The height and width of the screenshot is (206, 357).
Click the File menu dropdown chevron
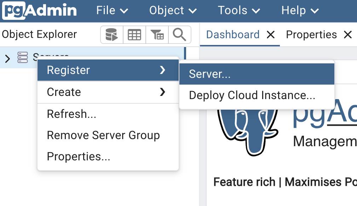point(124,11)
